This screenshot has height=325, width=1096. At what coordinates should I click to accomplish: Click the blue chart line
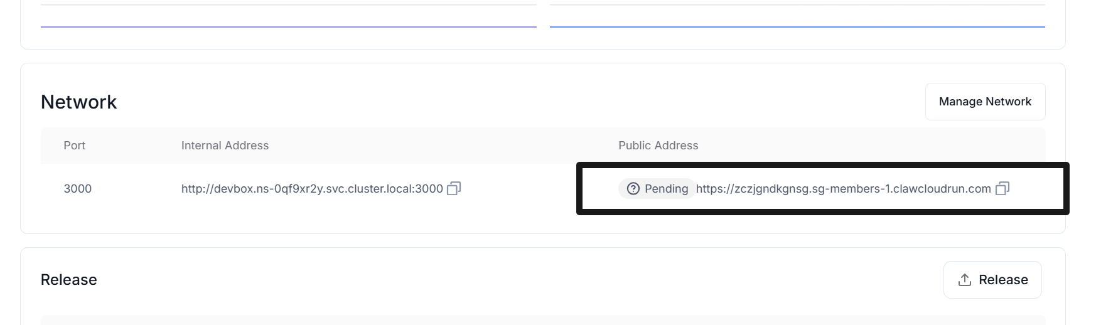click(x=797, y=27)
